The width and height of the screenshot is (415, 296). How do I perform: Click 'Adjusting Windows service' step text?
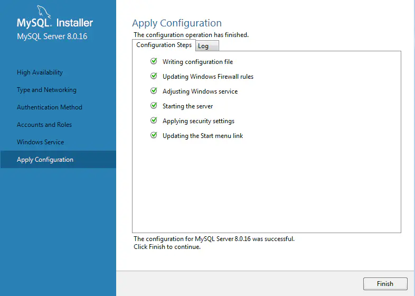200,91
